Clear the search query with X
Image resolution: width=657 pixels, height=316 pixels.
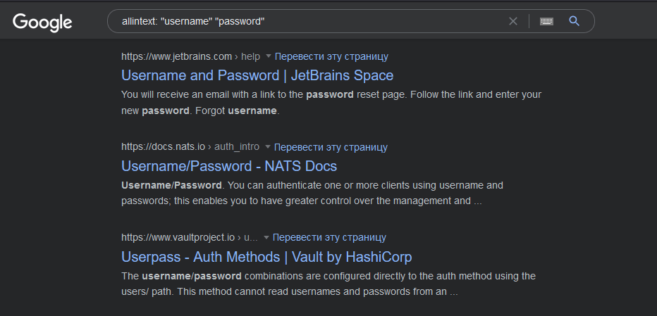click(x=513, y=21)
